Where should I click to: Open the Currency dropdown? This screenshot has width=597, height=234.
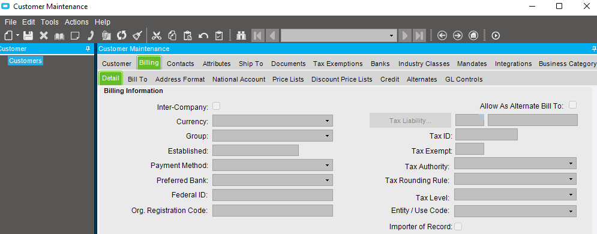point(327,121)
